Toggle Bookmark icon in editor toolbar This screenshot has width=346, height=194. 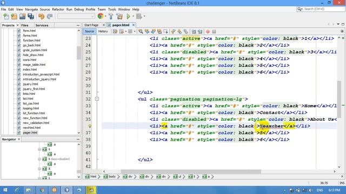click(x=186, y=31)
